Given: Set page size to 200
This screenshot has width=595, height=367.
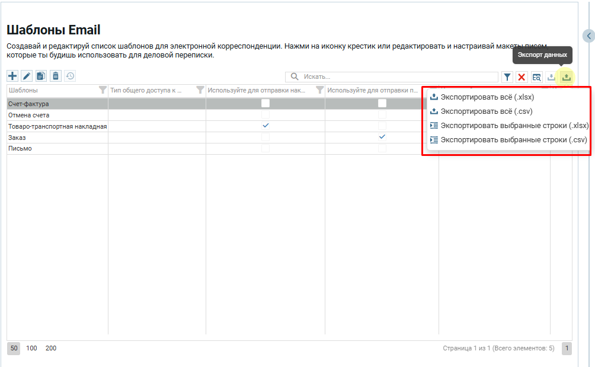Looking at the screenshot, I should pyautogui.click(x=51, y=348).
